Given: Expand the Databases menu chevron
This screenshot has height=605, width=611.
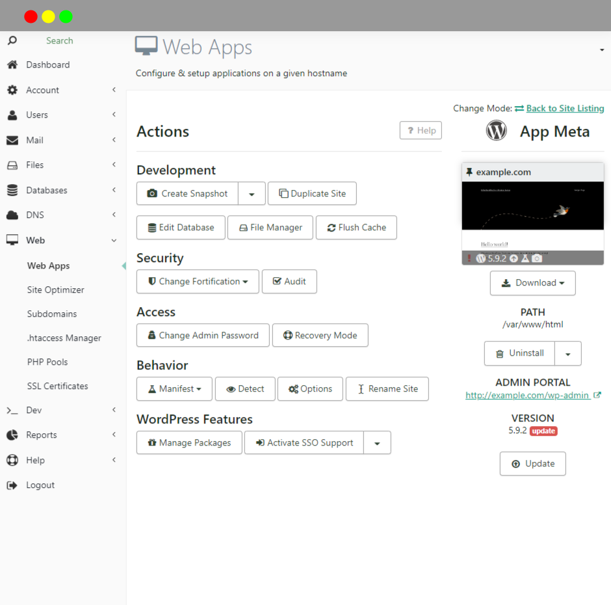Looking at the screenshot, I should tap(114, 190).
